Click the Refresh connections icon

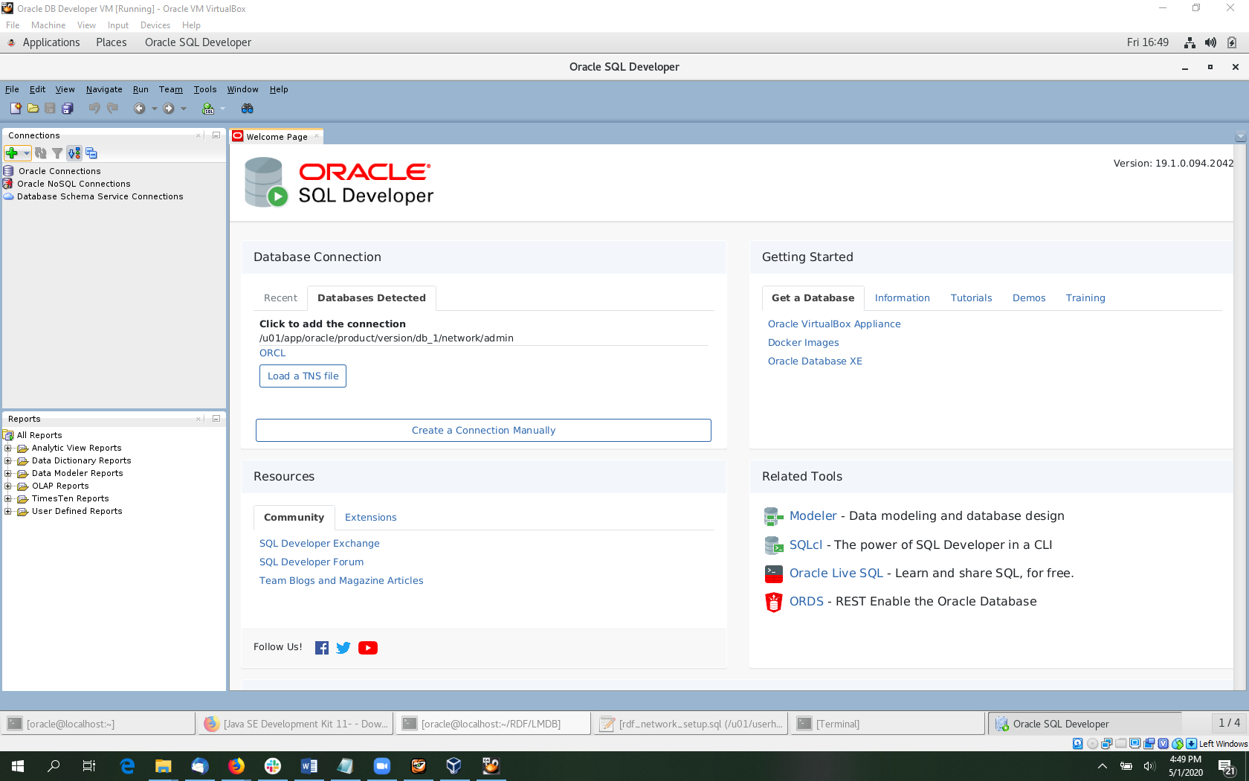tap(41, 153)
